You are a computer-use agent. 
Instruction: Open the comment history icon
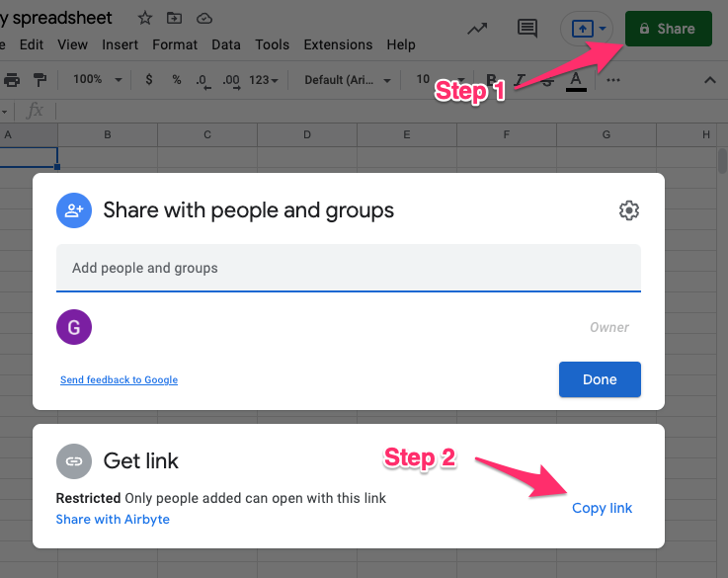click(x=527, y=29)
